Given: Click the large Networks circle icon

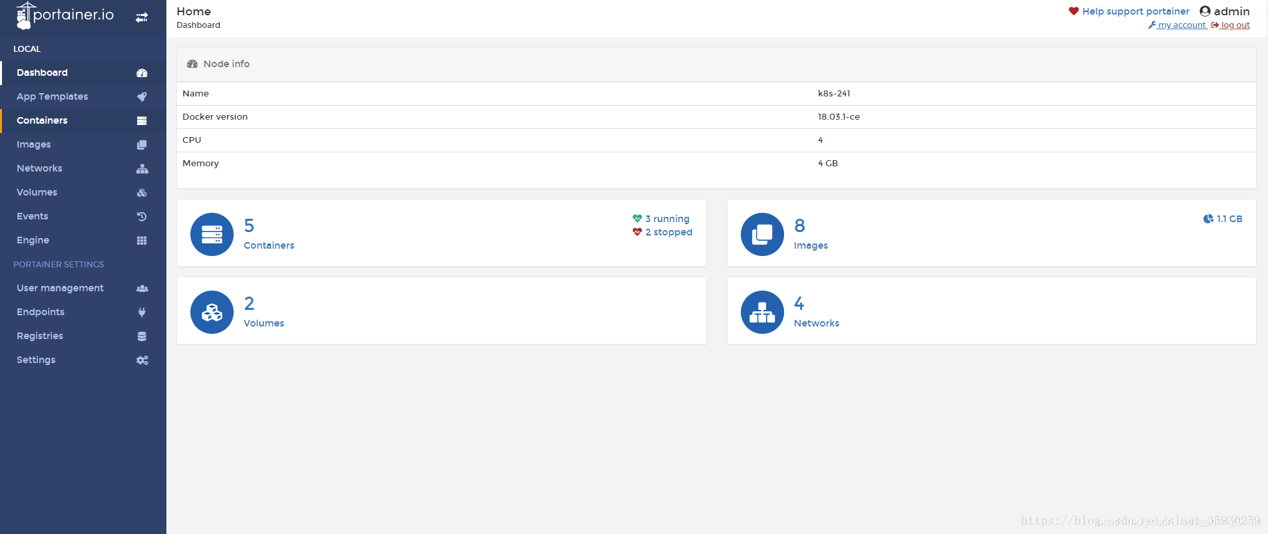Looking at the screenshot, I should click(x=762, y=312).
